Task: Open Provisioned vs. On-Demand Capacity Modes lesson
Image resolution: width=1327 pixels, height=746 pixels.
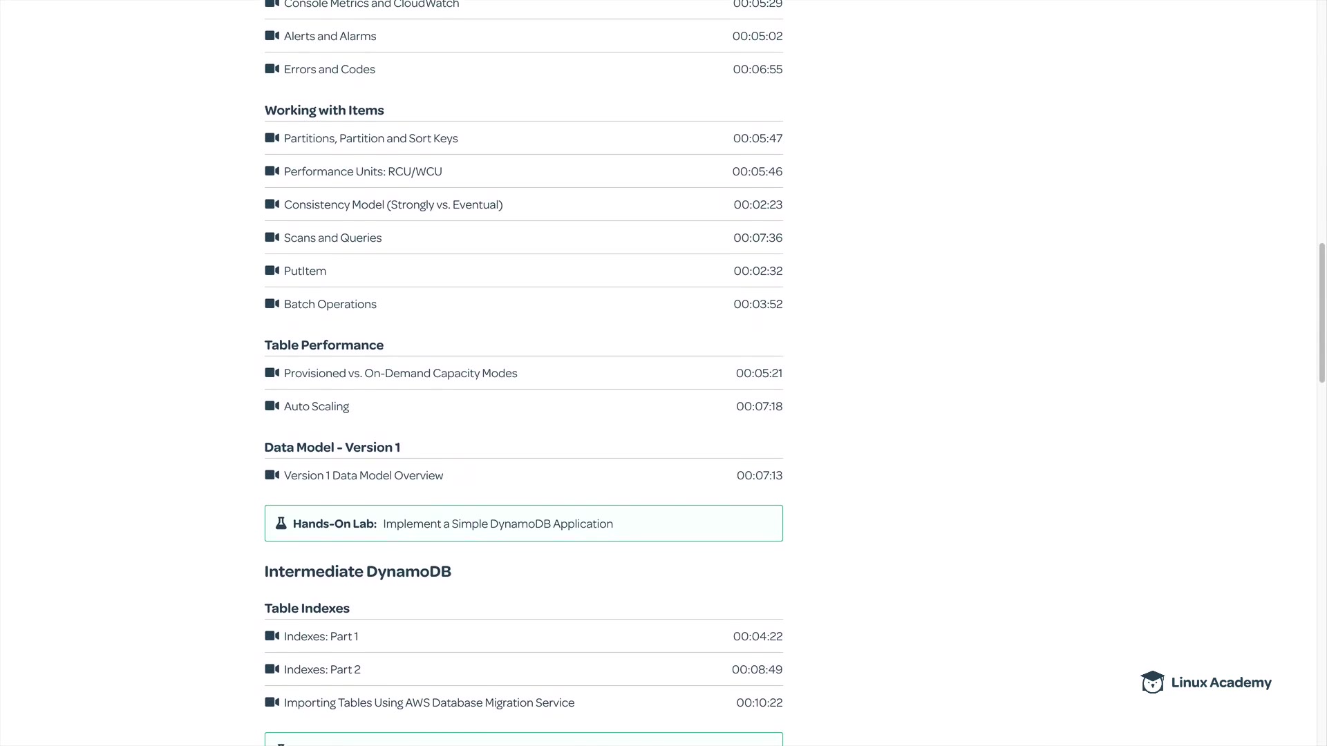Action: coord(400,373)
